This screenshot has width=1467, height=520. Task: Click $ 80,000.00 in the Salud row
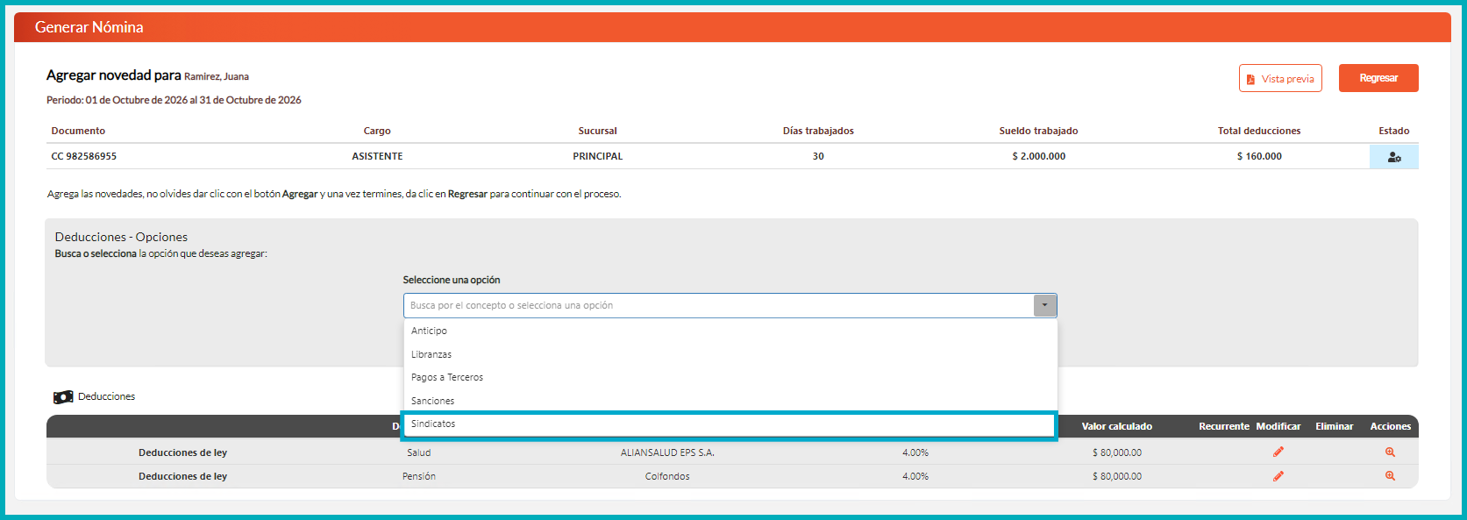1117,452
